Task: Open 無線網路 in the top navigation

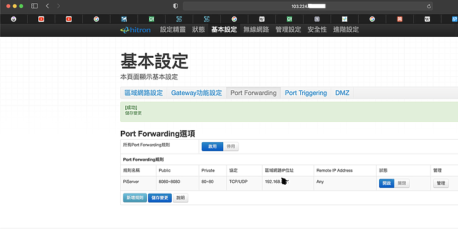Action: pyautogui.click(x=256, y=29)
